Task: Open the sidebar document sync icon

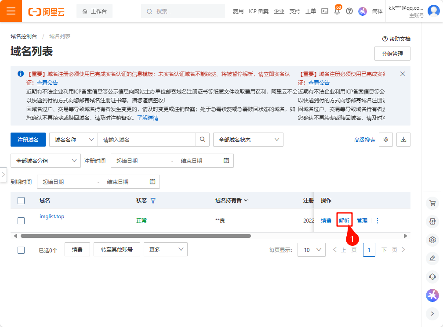Action: pos(432,221)
